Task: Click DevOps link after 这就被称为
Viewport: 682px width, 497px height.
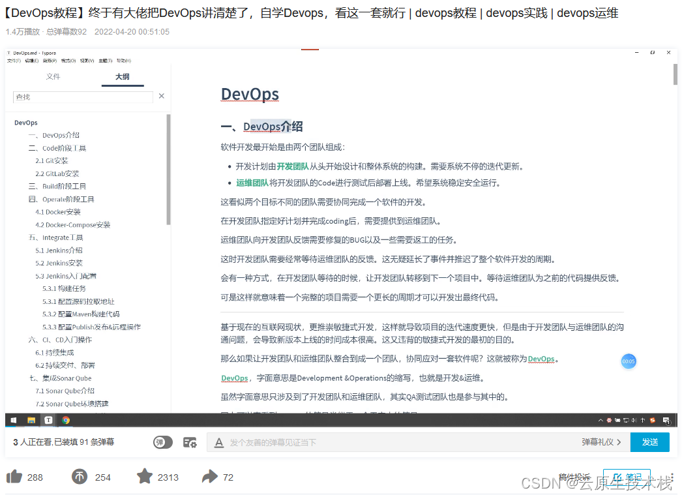Action: pyautogui.click(x=541, y=359)
